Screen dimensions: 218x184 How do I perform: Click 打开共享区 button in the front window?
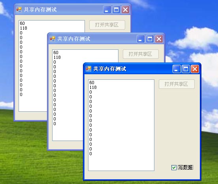[177, 84]
